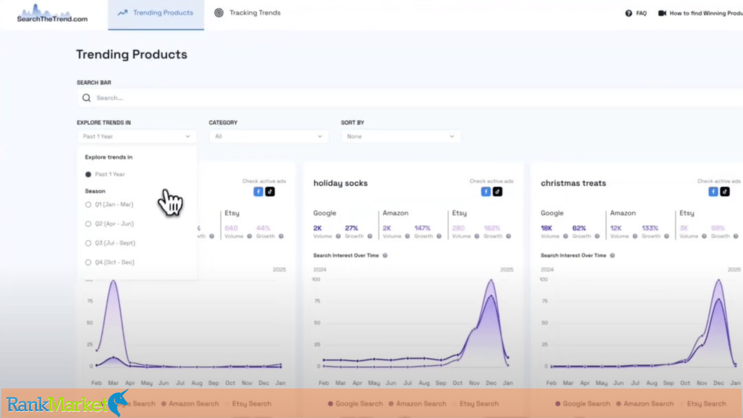The width and height of the screenshot is (743, 418).
Task: Check Facebook ads for holiday socks
Action: coord(486,192)
